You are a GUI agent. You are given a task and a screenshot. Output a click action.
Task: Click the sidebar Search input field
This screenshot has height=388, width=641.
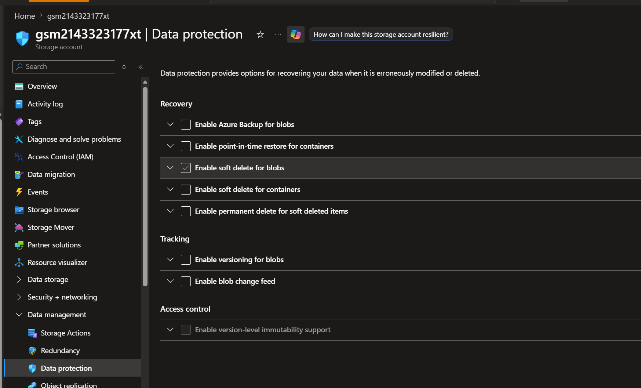tap(64, 67)
